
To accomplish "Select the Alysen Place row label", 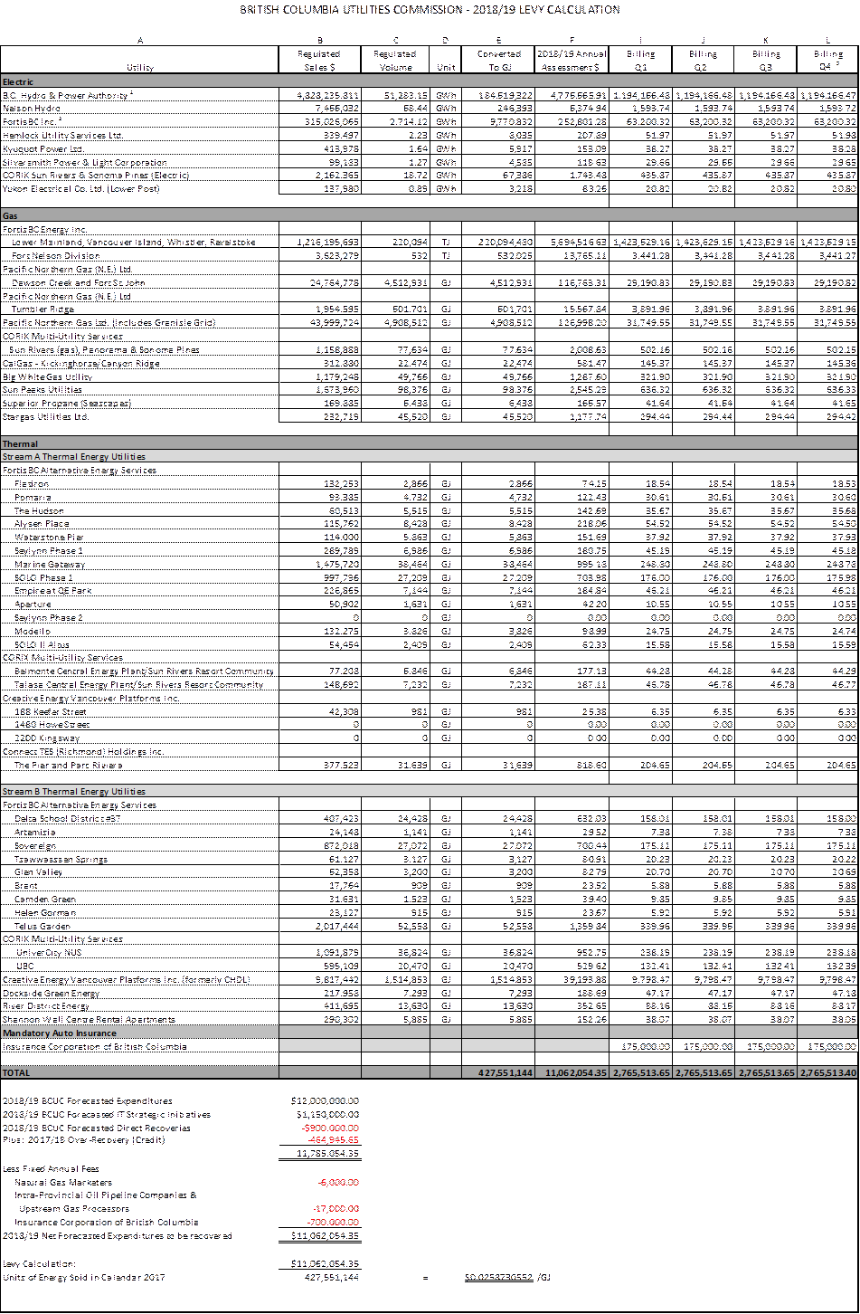I will (42, 524).
